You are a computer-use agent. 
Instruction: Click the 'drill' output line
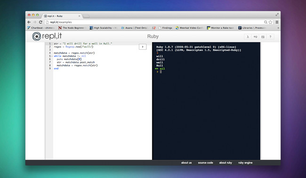tap(160, 59)
